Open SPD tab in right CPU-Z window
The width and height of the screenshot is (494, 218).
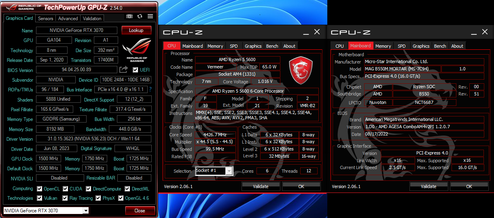[402, 46]
